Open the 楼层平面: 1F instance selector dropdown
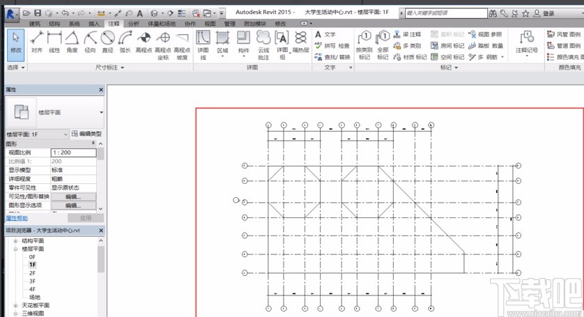Viewport: 584px width, 317px height. (x=37, y=134)
